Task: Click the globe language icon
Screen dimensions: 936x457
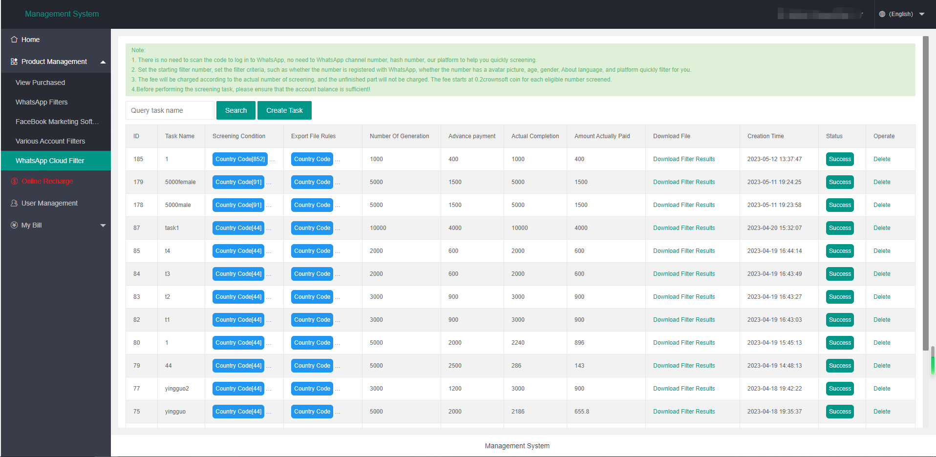Action: pos(882,14)
